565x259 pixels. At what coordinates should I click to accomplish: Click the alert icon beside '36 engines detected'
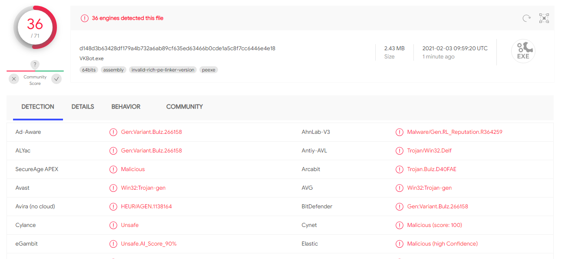pyautogui.click(x=84, y=18)
